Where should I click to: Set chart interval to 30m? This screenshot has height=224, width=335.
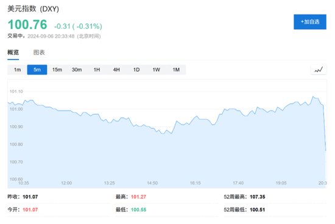coord(77,70)
